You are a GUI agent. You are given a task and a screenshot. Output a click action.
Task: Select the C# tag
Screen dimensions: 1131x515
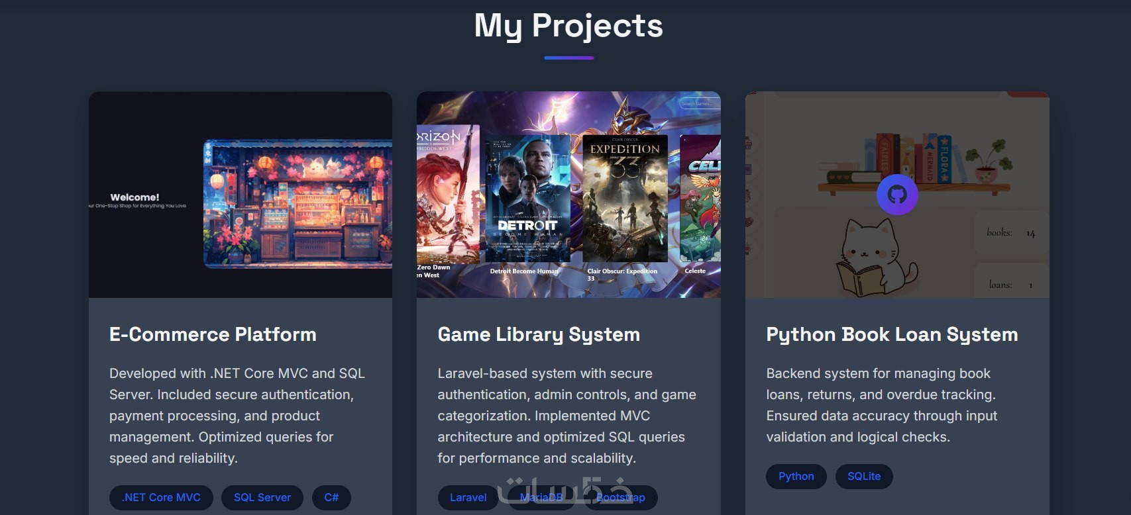(331, 497)
